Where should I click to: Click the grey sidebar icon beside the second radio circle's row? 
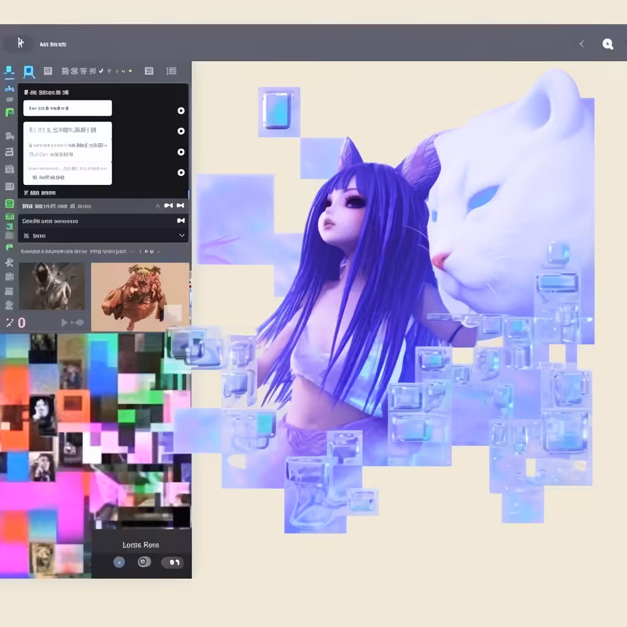[10, 136]
